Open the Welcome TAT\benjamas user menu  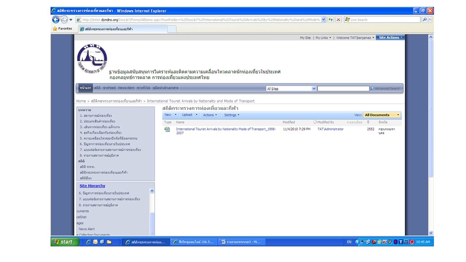point(355,38)
